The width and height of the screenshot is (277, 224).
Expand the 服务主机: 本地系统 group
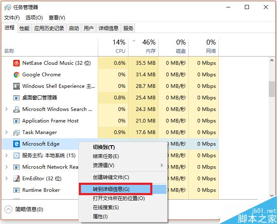point(6,156)
